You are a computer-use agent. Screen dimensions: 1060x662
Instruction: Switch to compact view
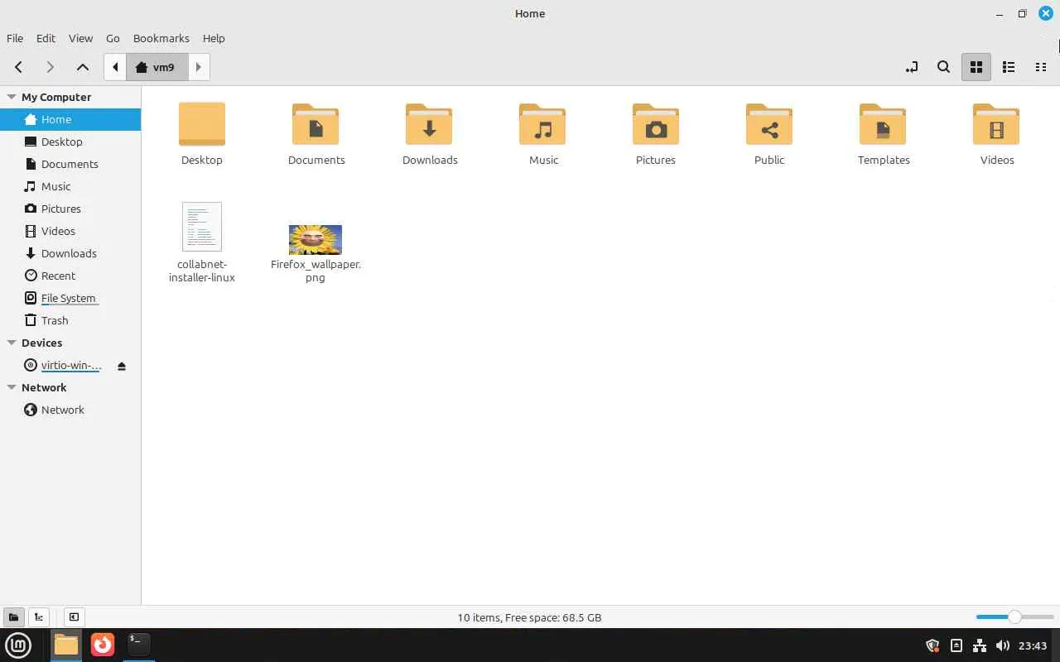tap(1041, 67)
